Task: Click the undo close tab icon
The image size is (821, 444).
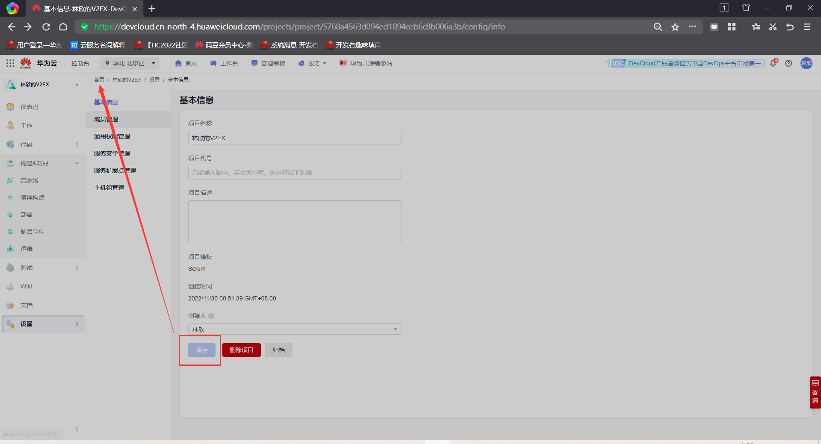Action: pyautogui.click(x=790, y=27)
